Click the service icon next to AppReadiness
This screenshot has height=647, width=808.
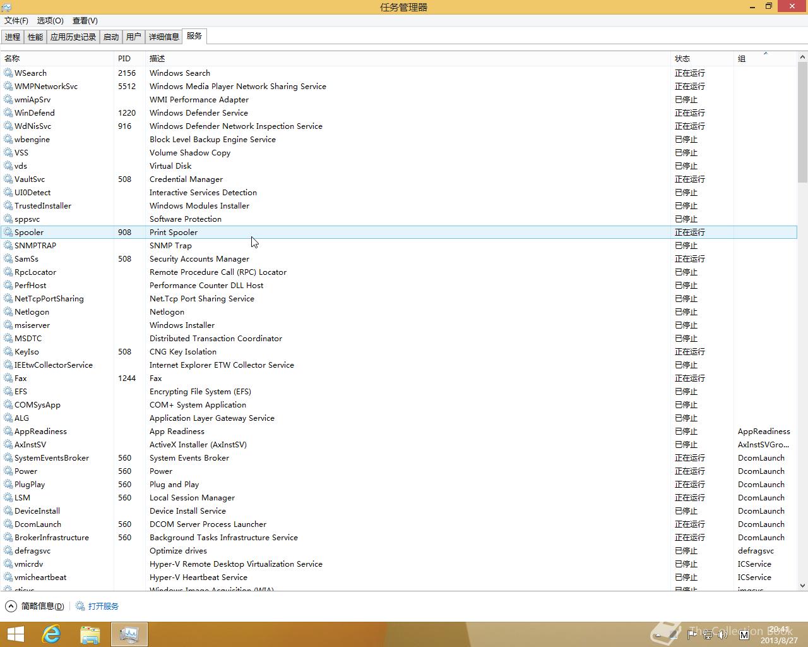(x=8, y=432)
